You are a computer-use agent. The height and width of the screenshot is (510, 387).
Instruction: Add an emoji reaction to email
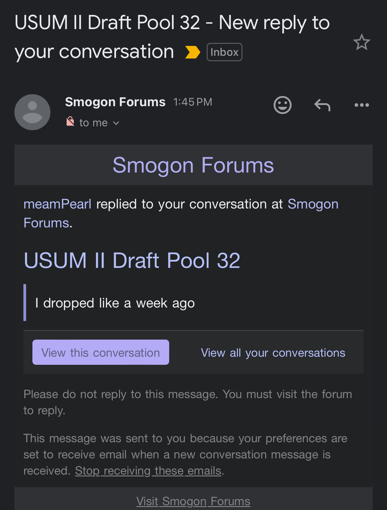(x=283, y=105)
